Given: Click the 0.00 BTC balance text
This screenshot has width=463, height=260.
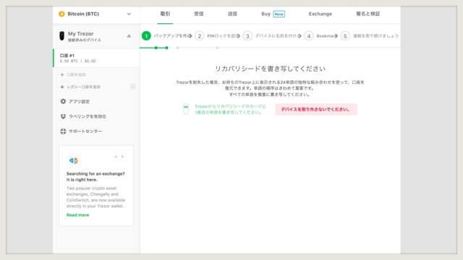Looking at the screenshot, I should [x=69, y=61].
